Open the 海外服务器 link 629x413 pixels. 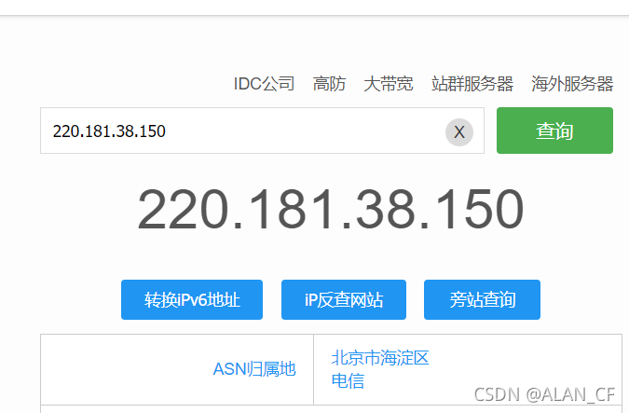tap(572, 84)
